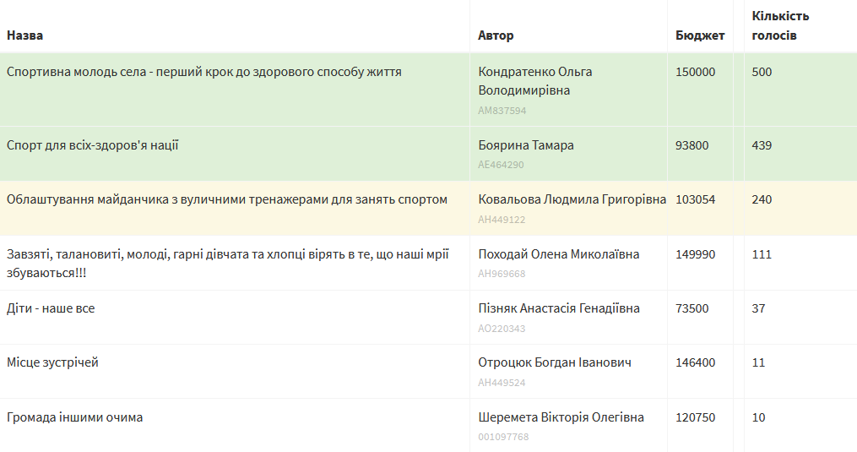Open project Громада іншими очима
Image resolution: width=857 pixels, height=452 pixels.
74,417
